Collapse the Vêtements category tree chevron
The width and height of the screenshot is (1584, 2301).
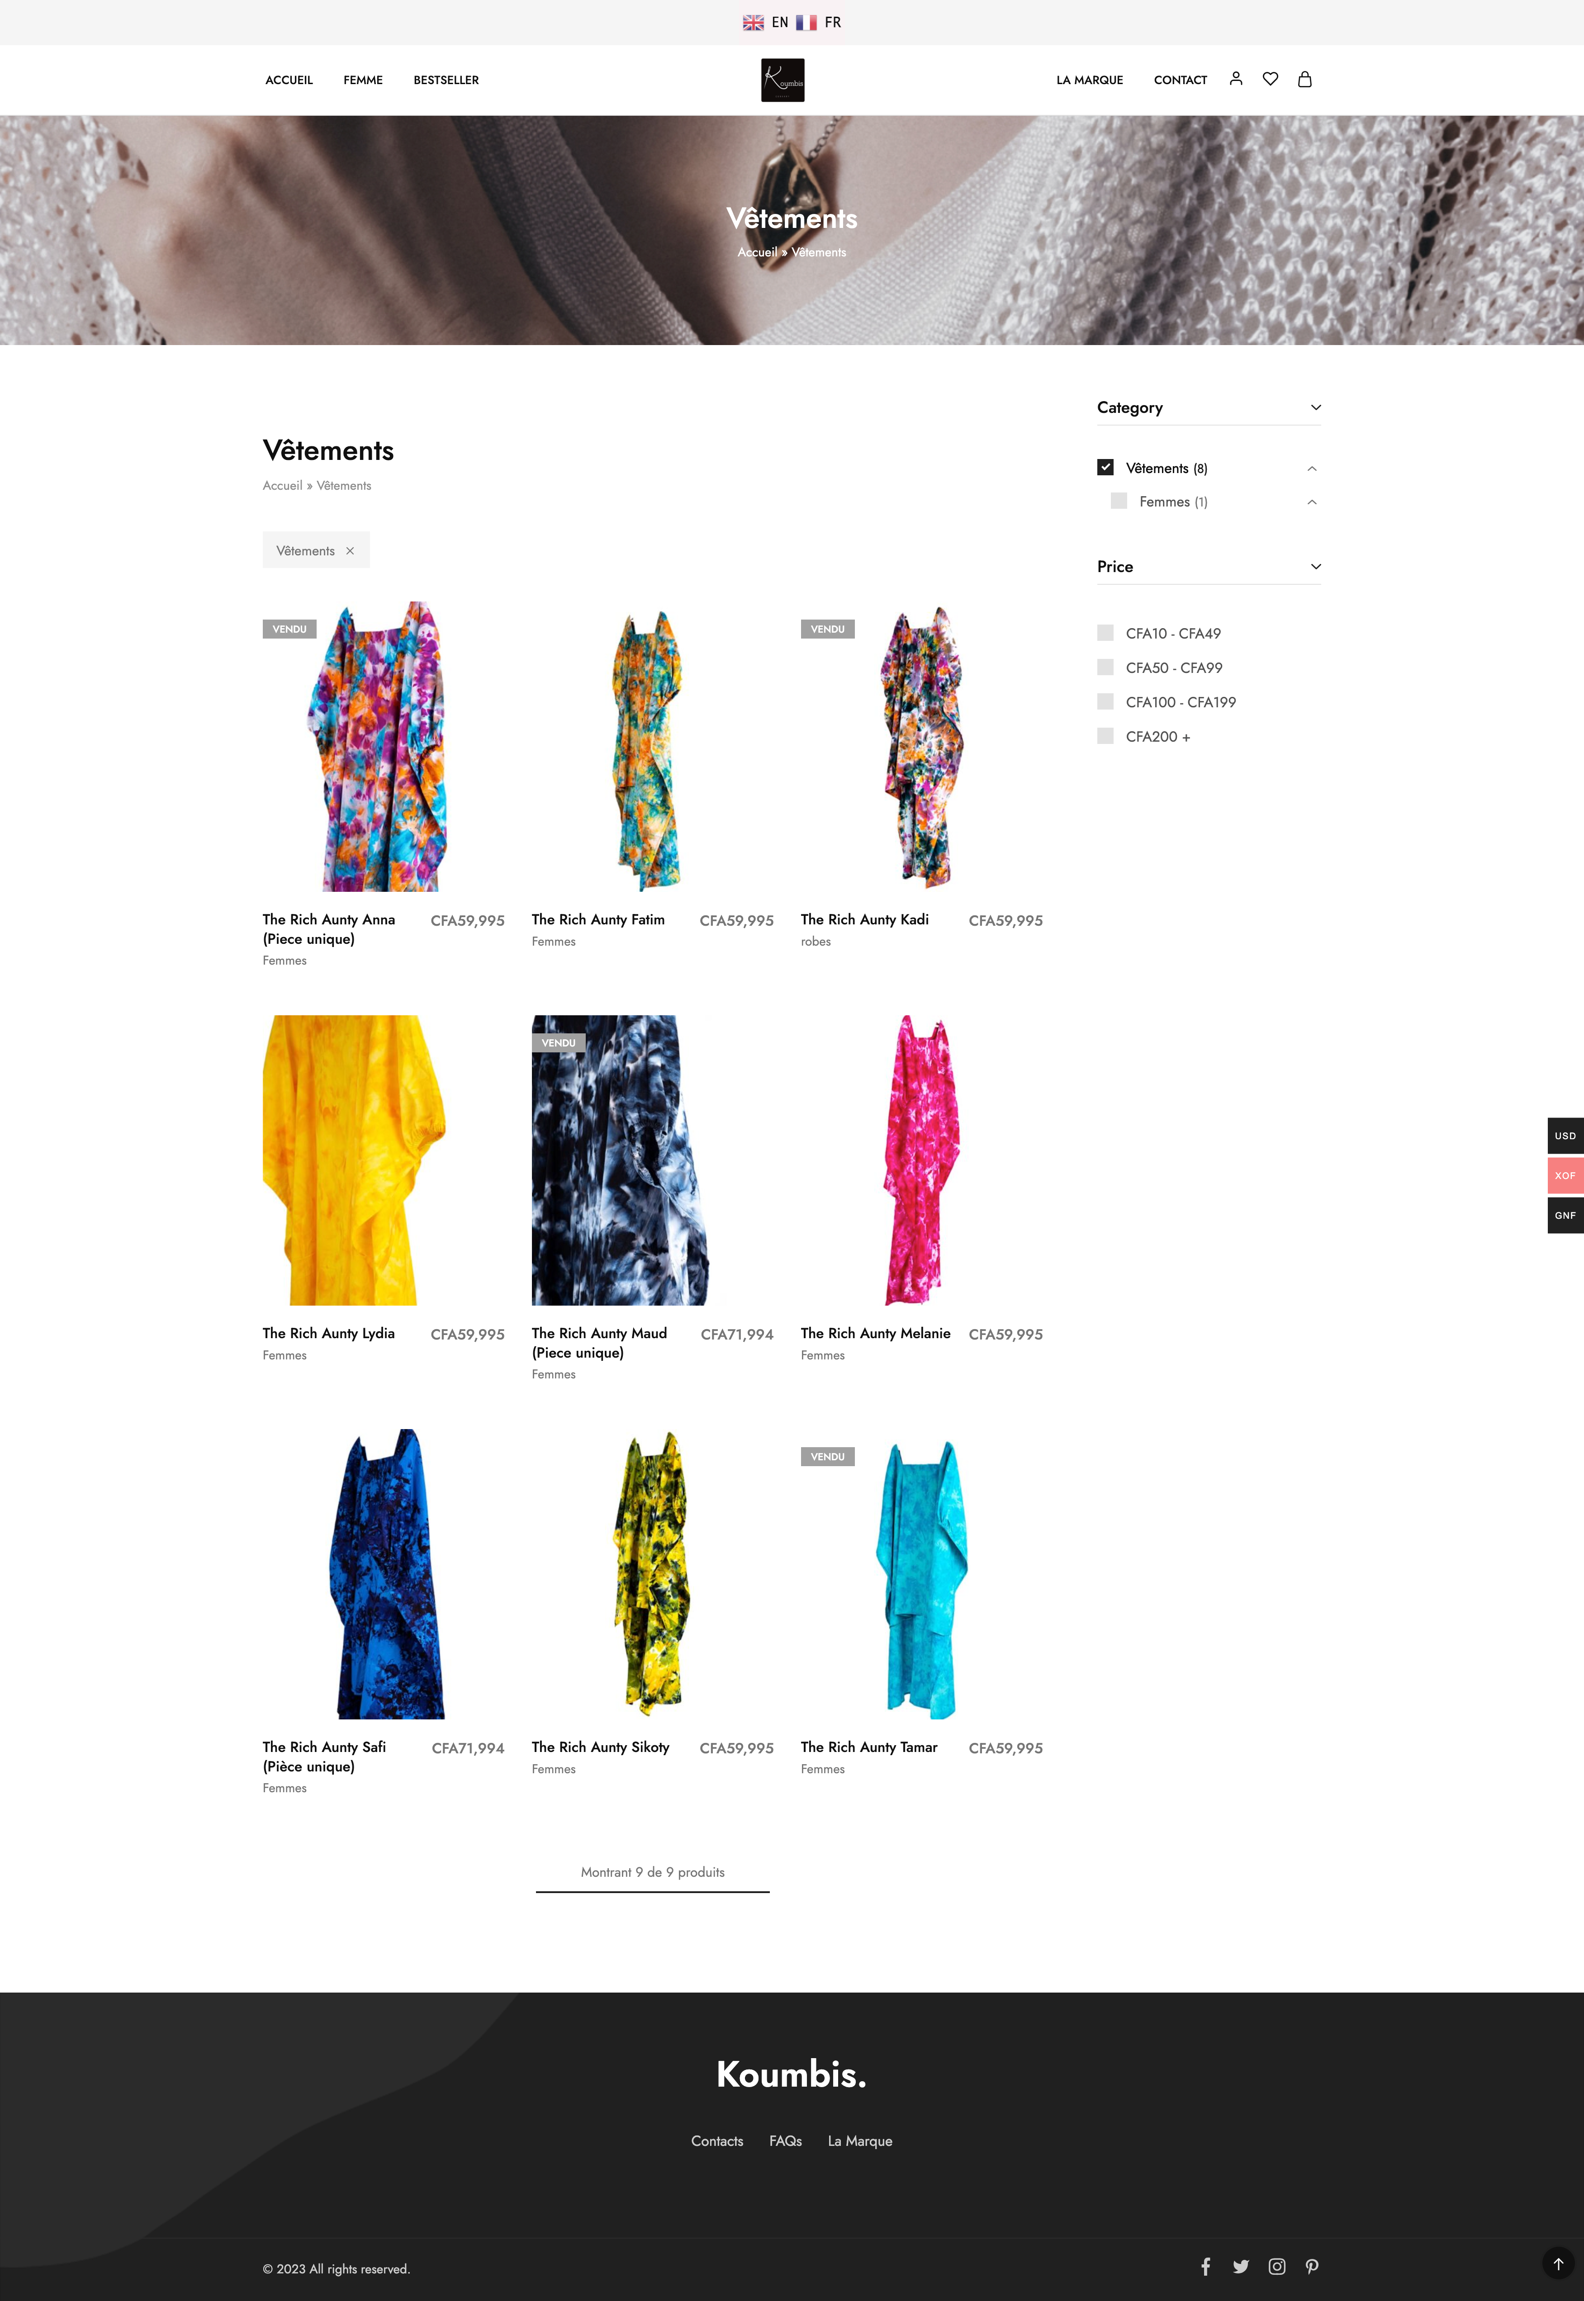1312,469
